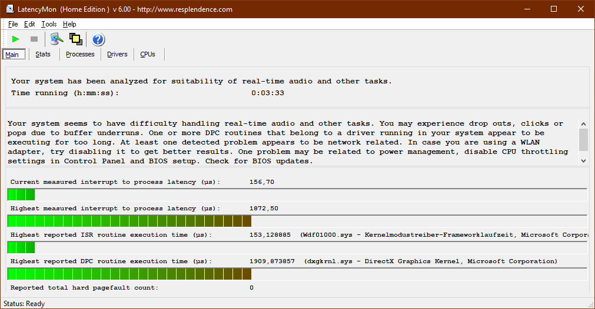This screenshot has width=595, height=309.
Task: Click 'Reported total hard pagefault count' label
Action: tap(84, 288)
